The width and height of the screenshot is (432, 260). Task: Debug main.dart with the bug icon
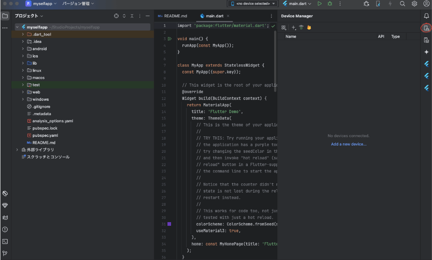tap(330, 4)
